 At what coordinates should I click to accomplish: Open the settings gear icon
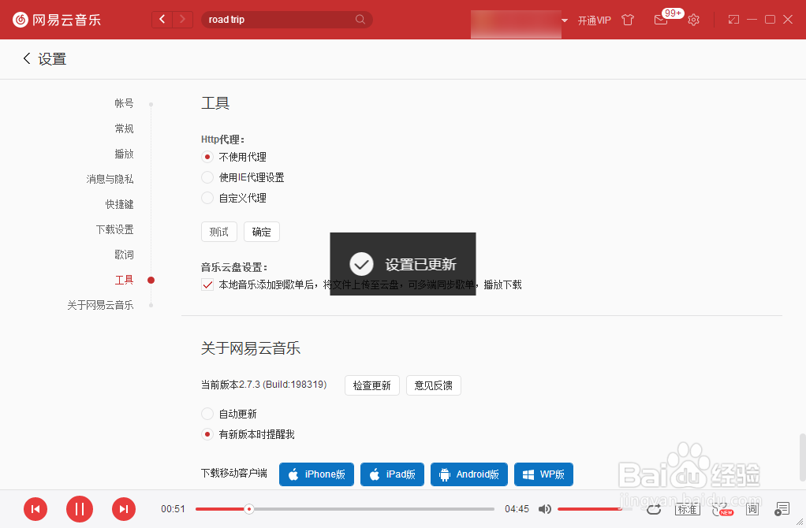(x=693, y=20)
